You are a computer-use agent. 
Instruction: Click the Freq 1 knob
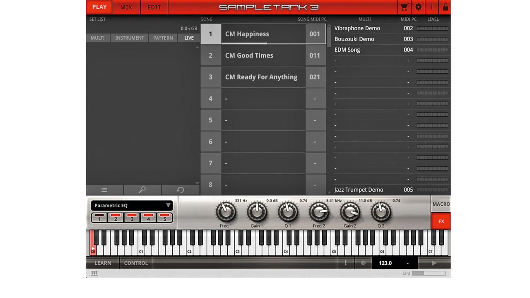tap(226, 212)
